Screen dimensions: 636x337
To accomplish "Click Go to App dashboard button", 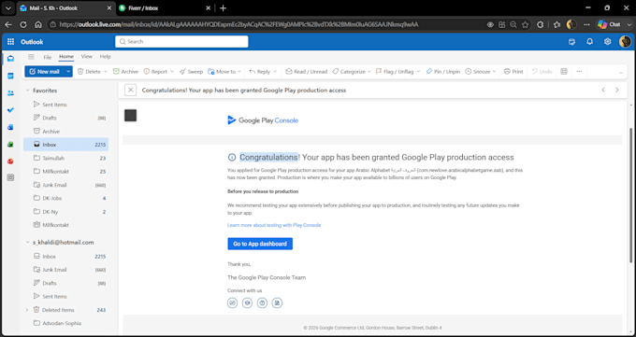I will [260, 244].
